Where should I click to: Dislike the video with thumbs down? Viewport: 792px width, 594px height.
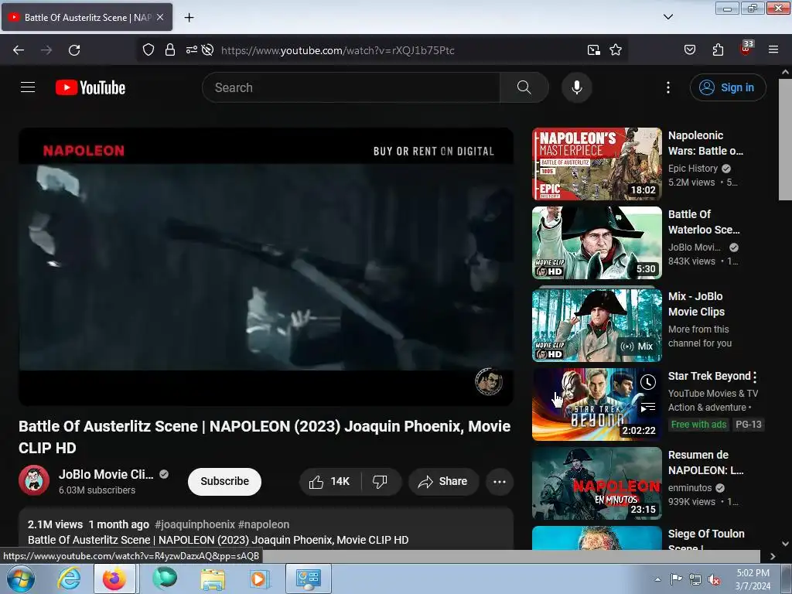coord(381,481)
